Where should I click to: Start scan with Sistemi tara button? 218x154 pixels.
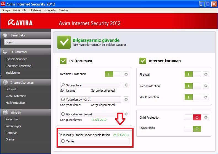coord(91,85)
